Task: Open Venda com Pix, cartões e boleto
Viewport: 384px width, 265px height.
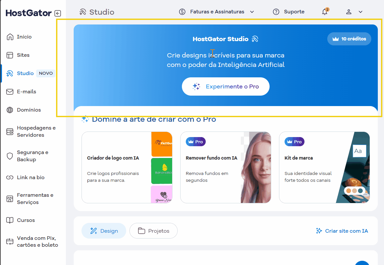Action: click(37, 242)
